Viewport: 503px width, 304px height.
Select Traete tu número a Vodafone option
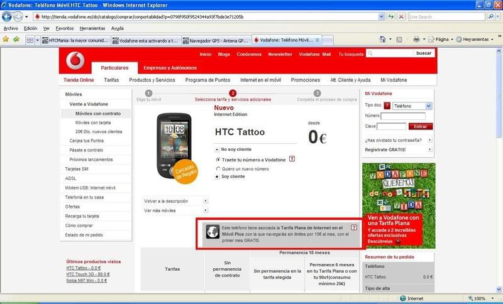point(218,160)
